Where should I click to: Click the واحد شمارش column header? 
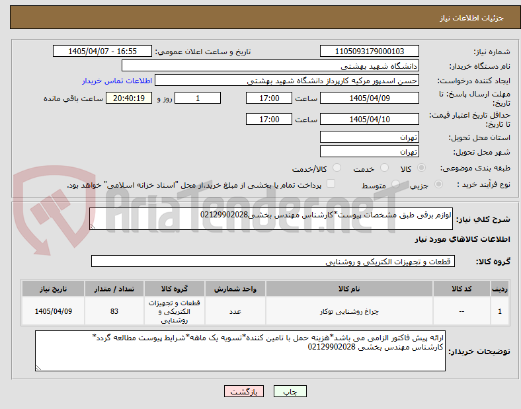click(235, 289)
